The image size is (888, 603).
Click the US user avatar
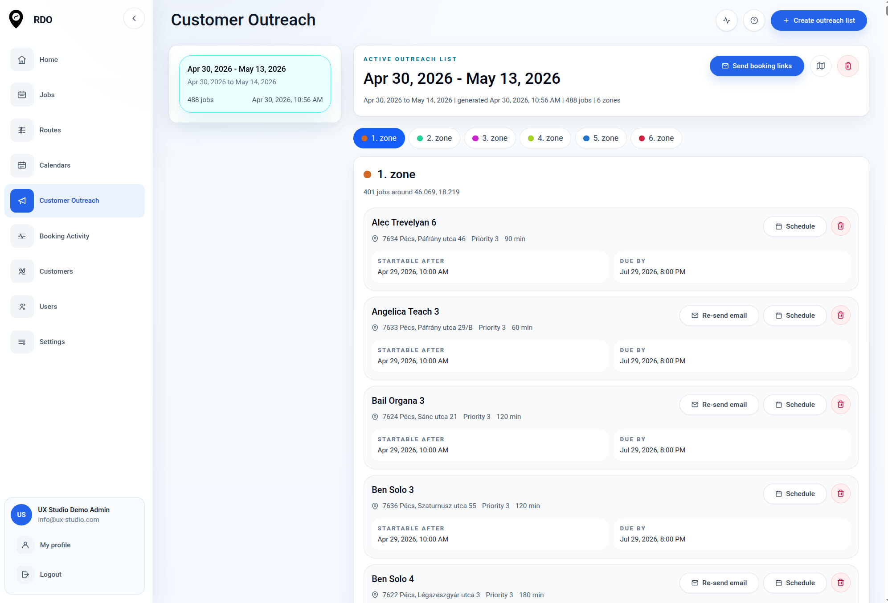click(x=21, y=515)
